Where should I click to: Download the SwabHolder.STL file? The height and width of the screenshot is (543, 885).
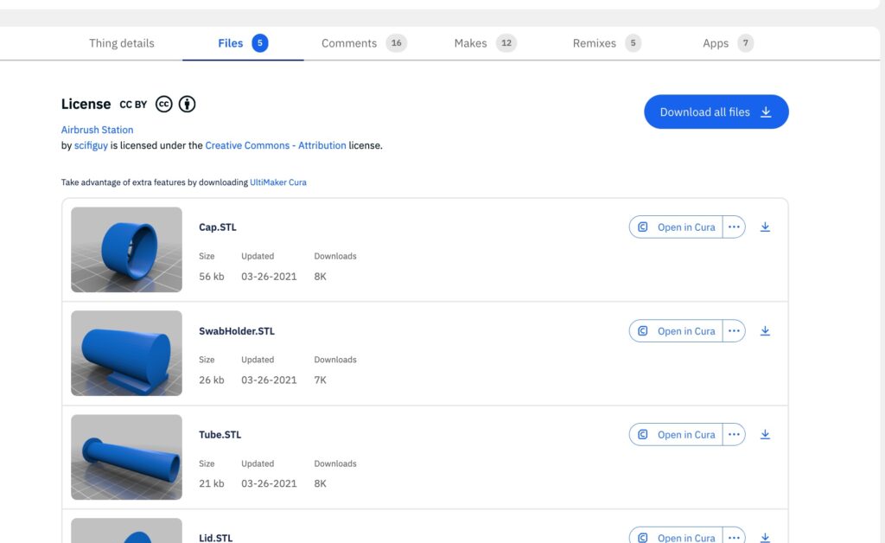(765, 331)
